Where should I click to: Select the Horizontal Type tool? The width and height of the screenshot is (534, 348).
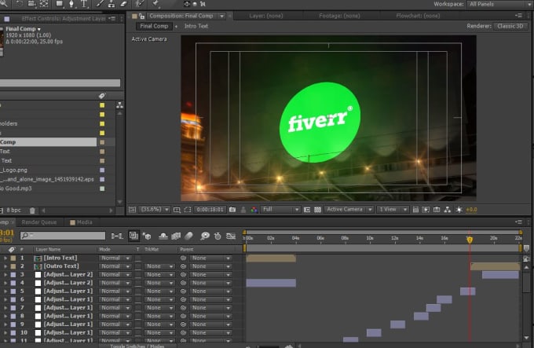(84, 4)
